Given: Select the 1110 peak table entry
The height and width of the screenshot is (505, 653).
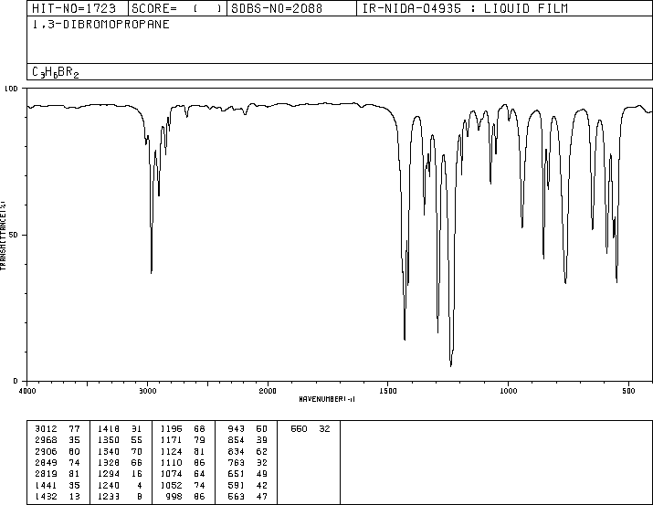Looking at the screenshot, I should [183, 462].
